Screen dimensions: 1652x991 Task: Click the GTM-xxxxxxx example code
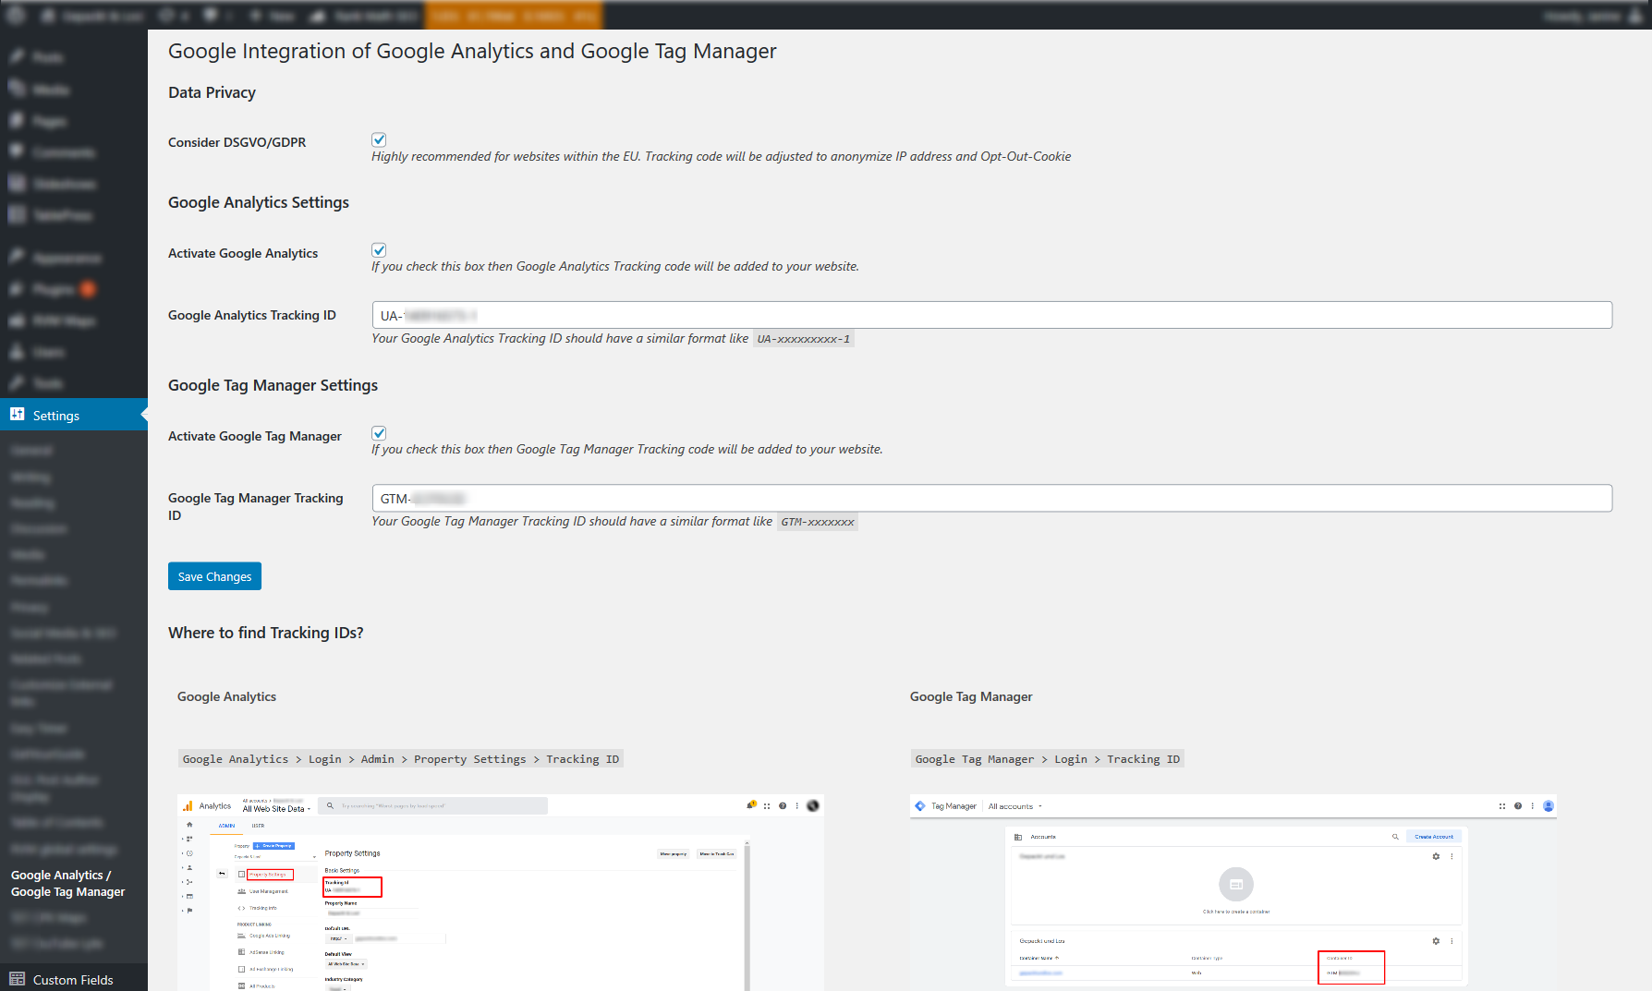coord(818,522)
